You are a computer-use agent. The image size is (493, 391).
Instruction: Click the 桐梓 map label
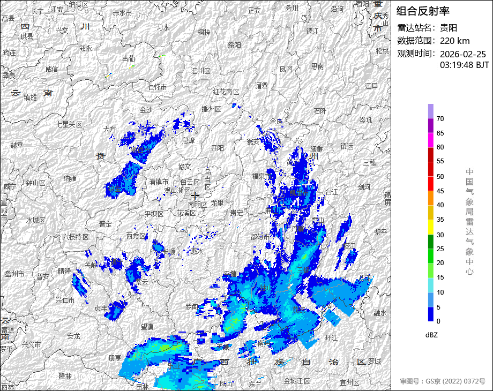click(x=204, y=32)
